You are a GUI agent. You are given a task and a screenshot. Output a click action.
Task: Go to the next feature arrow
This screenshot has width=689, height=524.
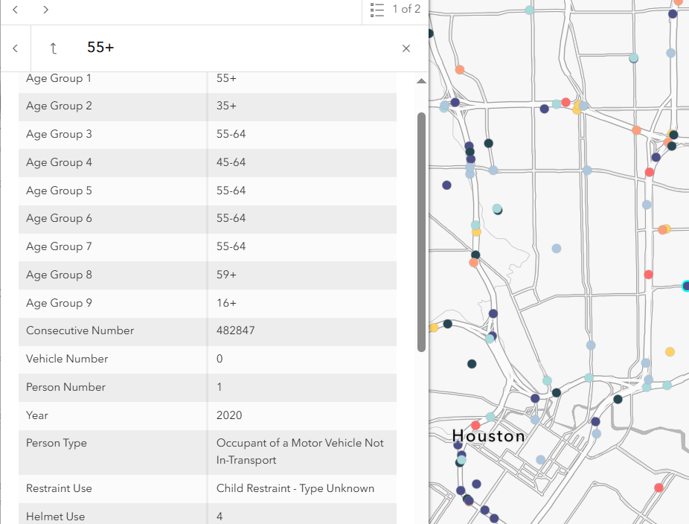click(x=46, y=10)
